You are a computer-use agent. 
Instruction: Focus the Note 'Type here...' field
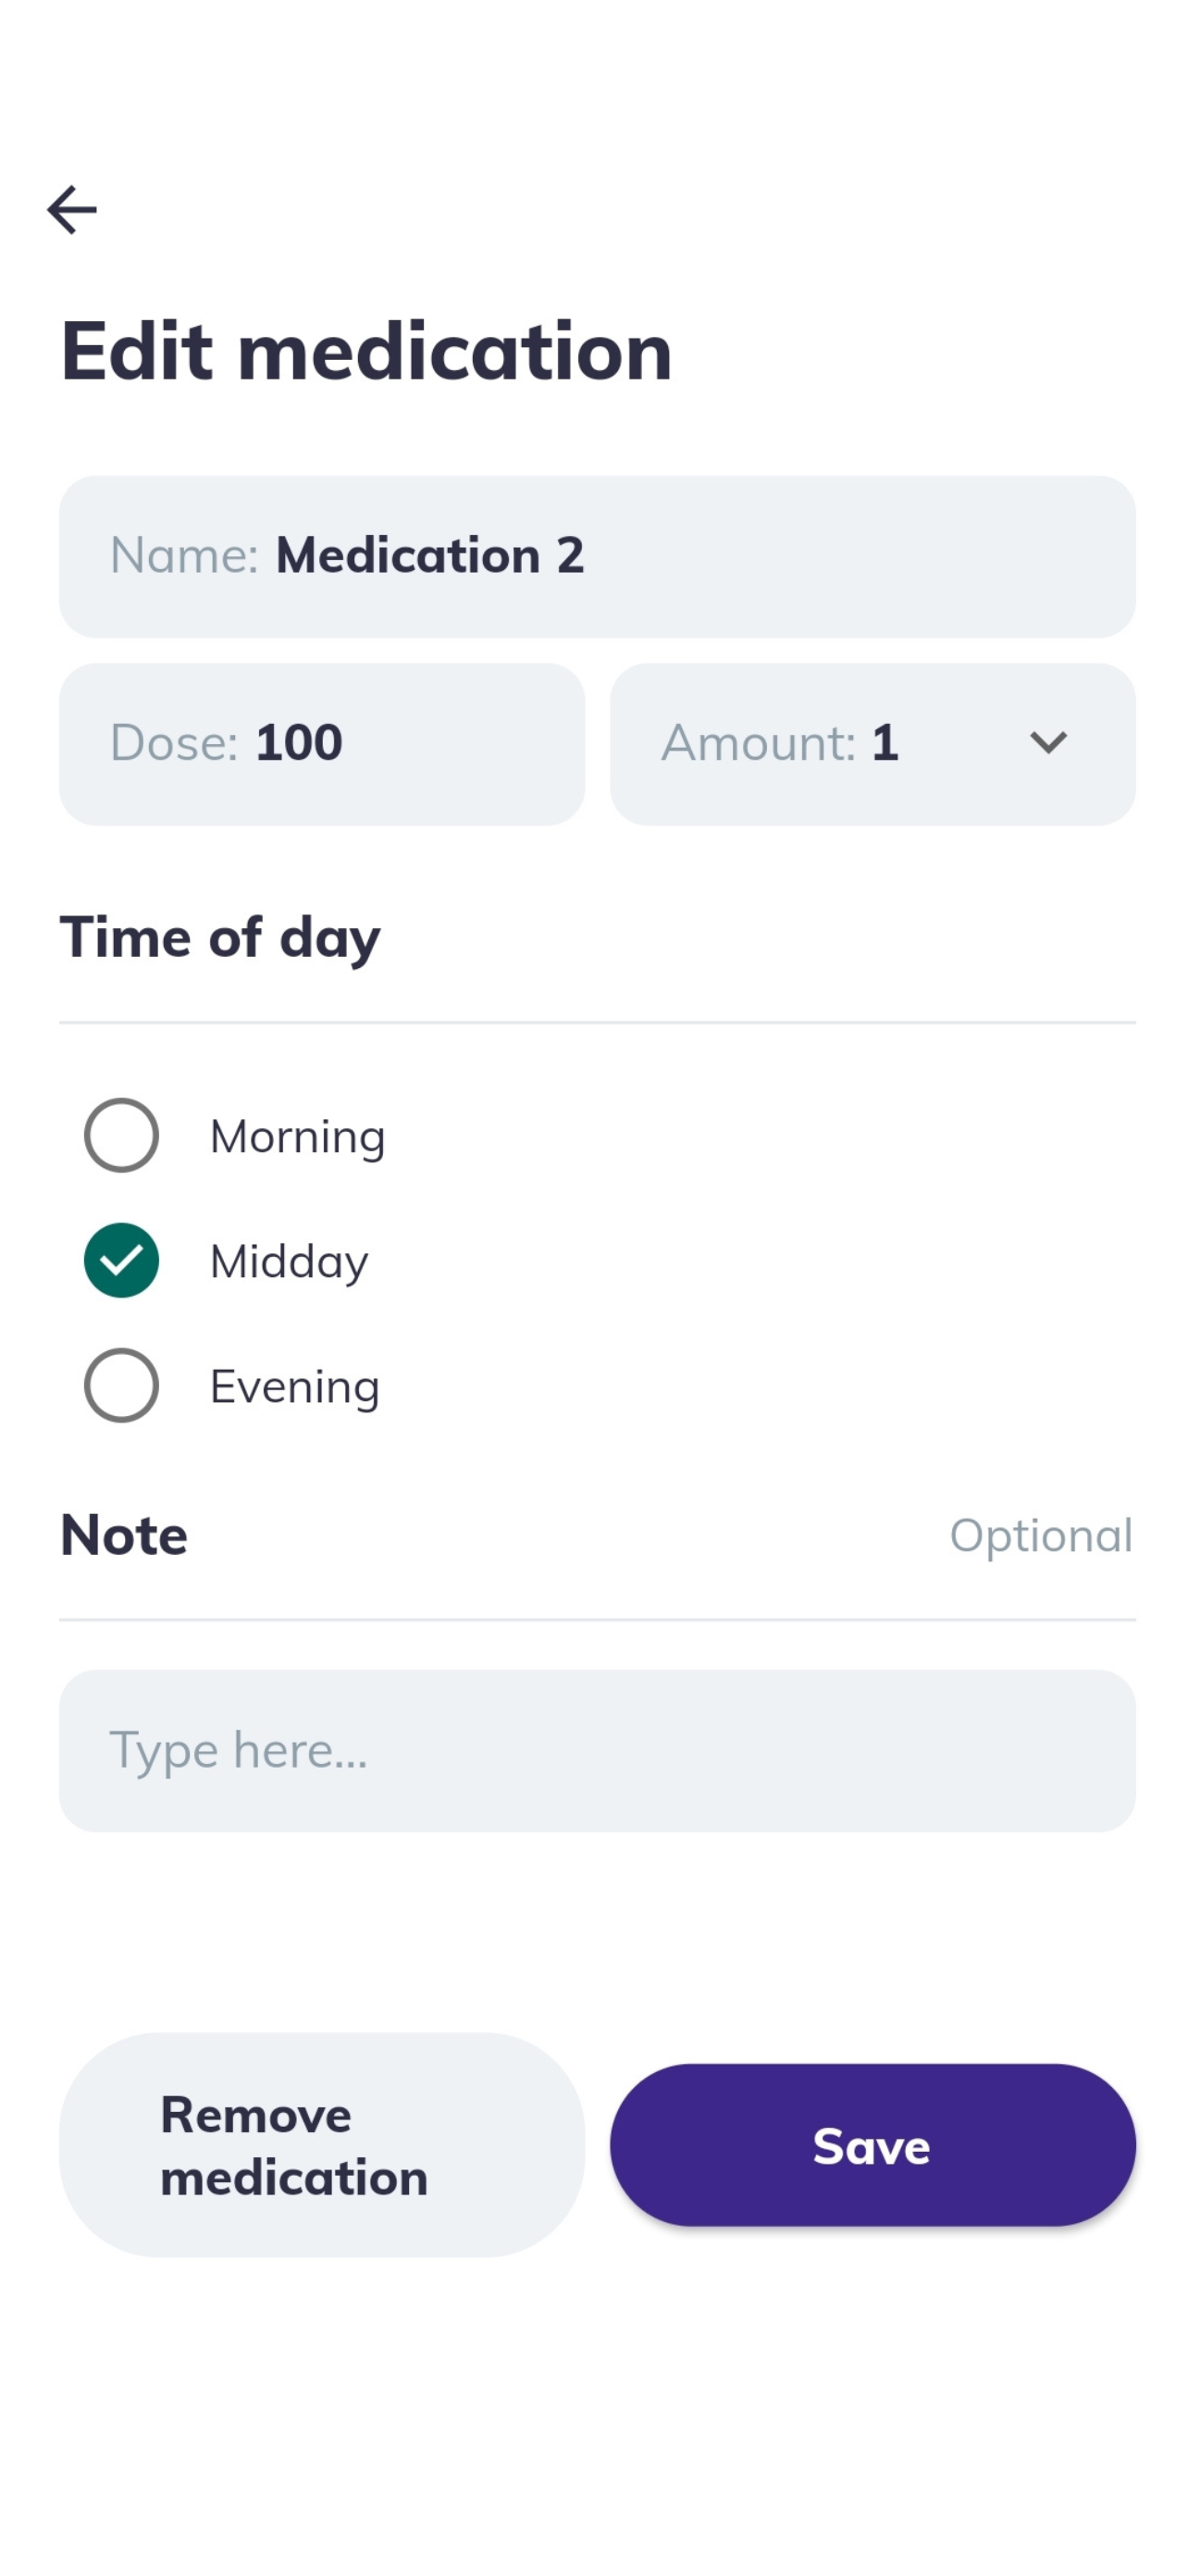[x=598, y=1751]
